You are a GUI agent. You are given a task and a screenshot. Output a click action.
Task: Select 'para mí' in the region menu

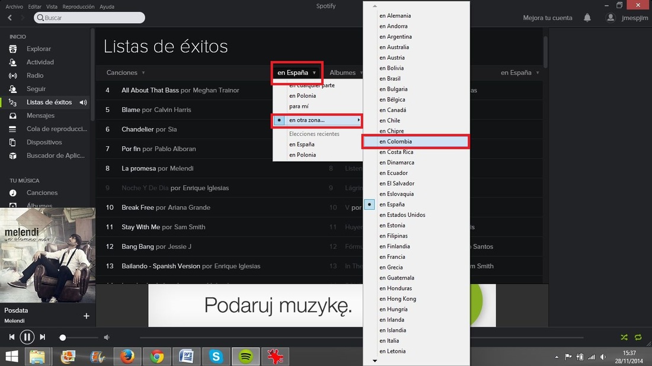tap(299, 107)
